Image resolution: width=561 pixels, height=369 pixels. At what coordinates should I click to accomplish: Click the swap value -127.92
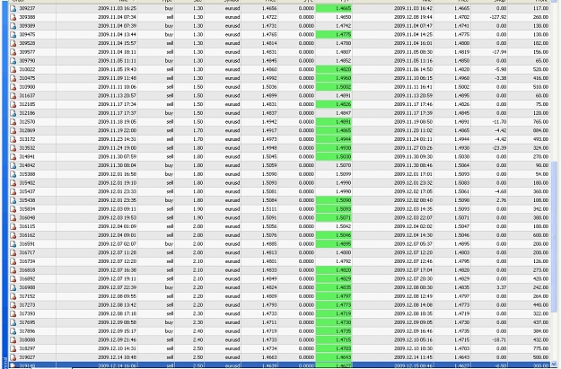[x=498, y=17]
